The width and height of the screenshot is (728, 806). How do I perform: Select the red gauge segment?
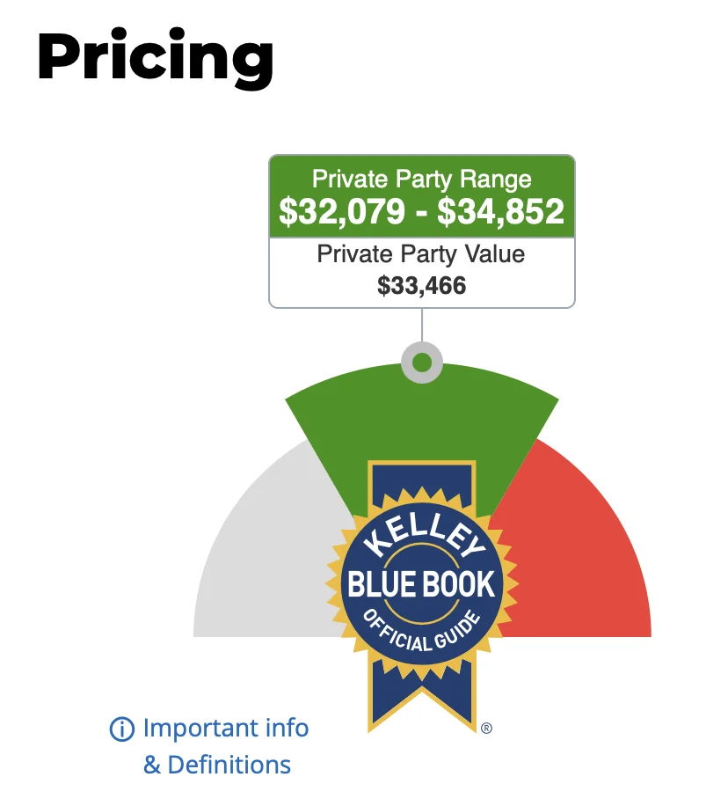pos(580,555)
